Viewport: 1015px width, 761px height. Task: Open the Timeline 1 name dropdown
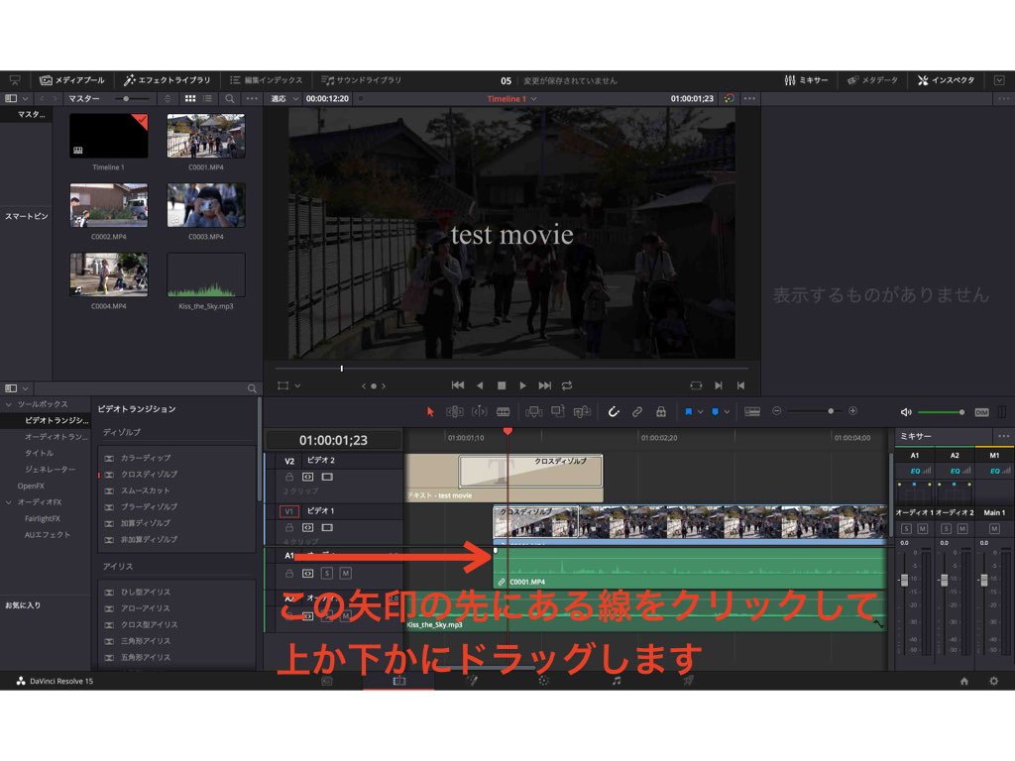coord(511,98)
